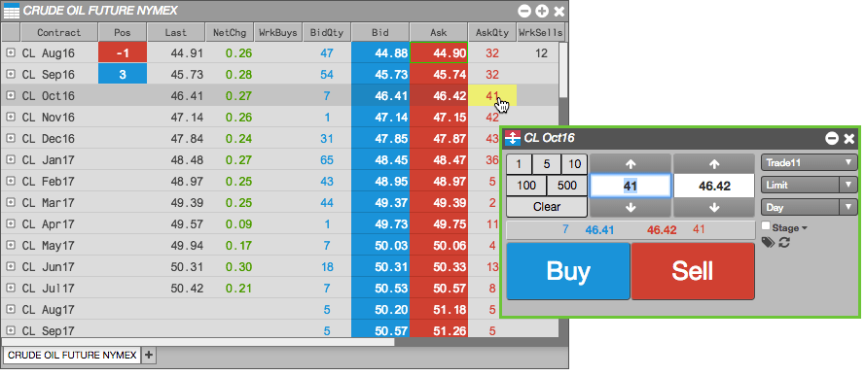Click the grid icon in Crude Oil title bar
The width and height of the screenshot is (865, 376).
coord(12,11)
